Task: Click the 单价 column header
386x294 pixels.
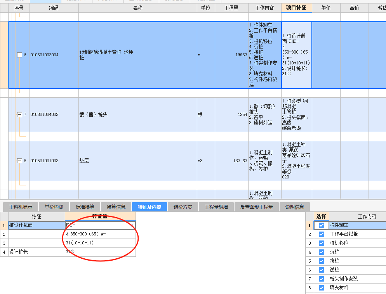Action: click(326, 8)
